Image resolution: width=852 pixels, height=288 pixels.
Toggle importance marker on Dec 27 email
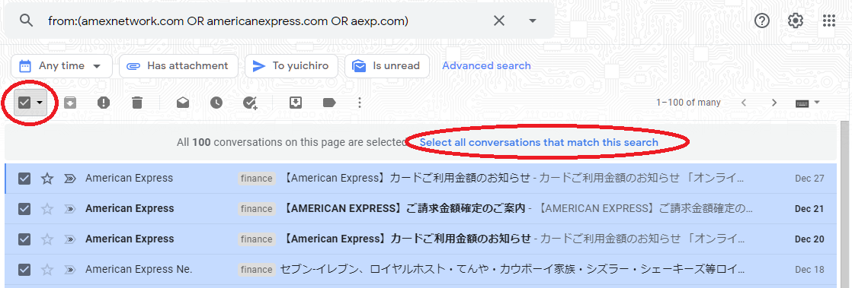pos(69,179)
